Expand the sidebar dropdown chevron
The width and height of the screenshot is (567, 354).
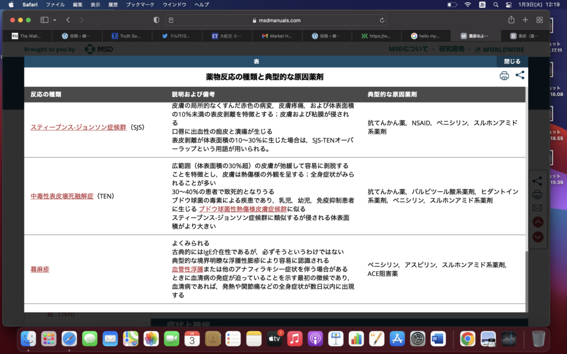point(55,20)
